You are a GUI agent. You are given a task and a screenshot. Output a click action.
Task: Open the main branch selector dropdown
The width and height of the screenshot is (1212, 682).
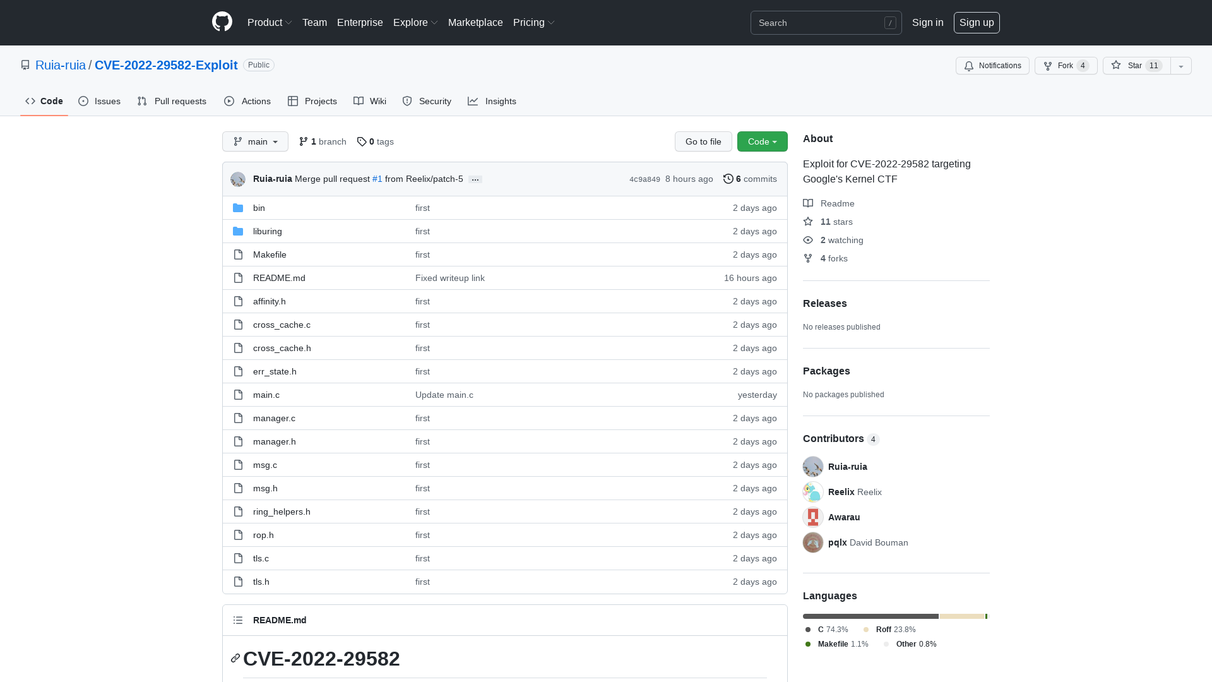point(255,141)
